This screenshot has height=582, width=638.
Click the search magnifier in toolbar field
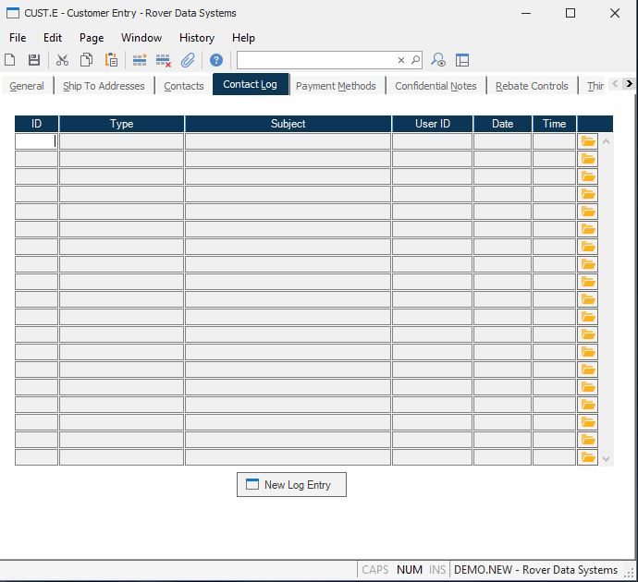coord(415,60)
